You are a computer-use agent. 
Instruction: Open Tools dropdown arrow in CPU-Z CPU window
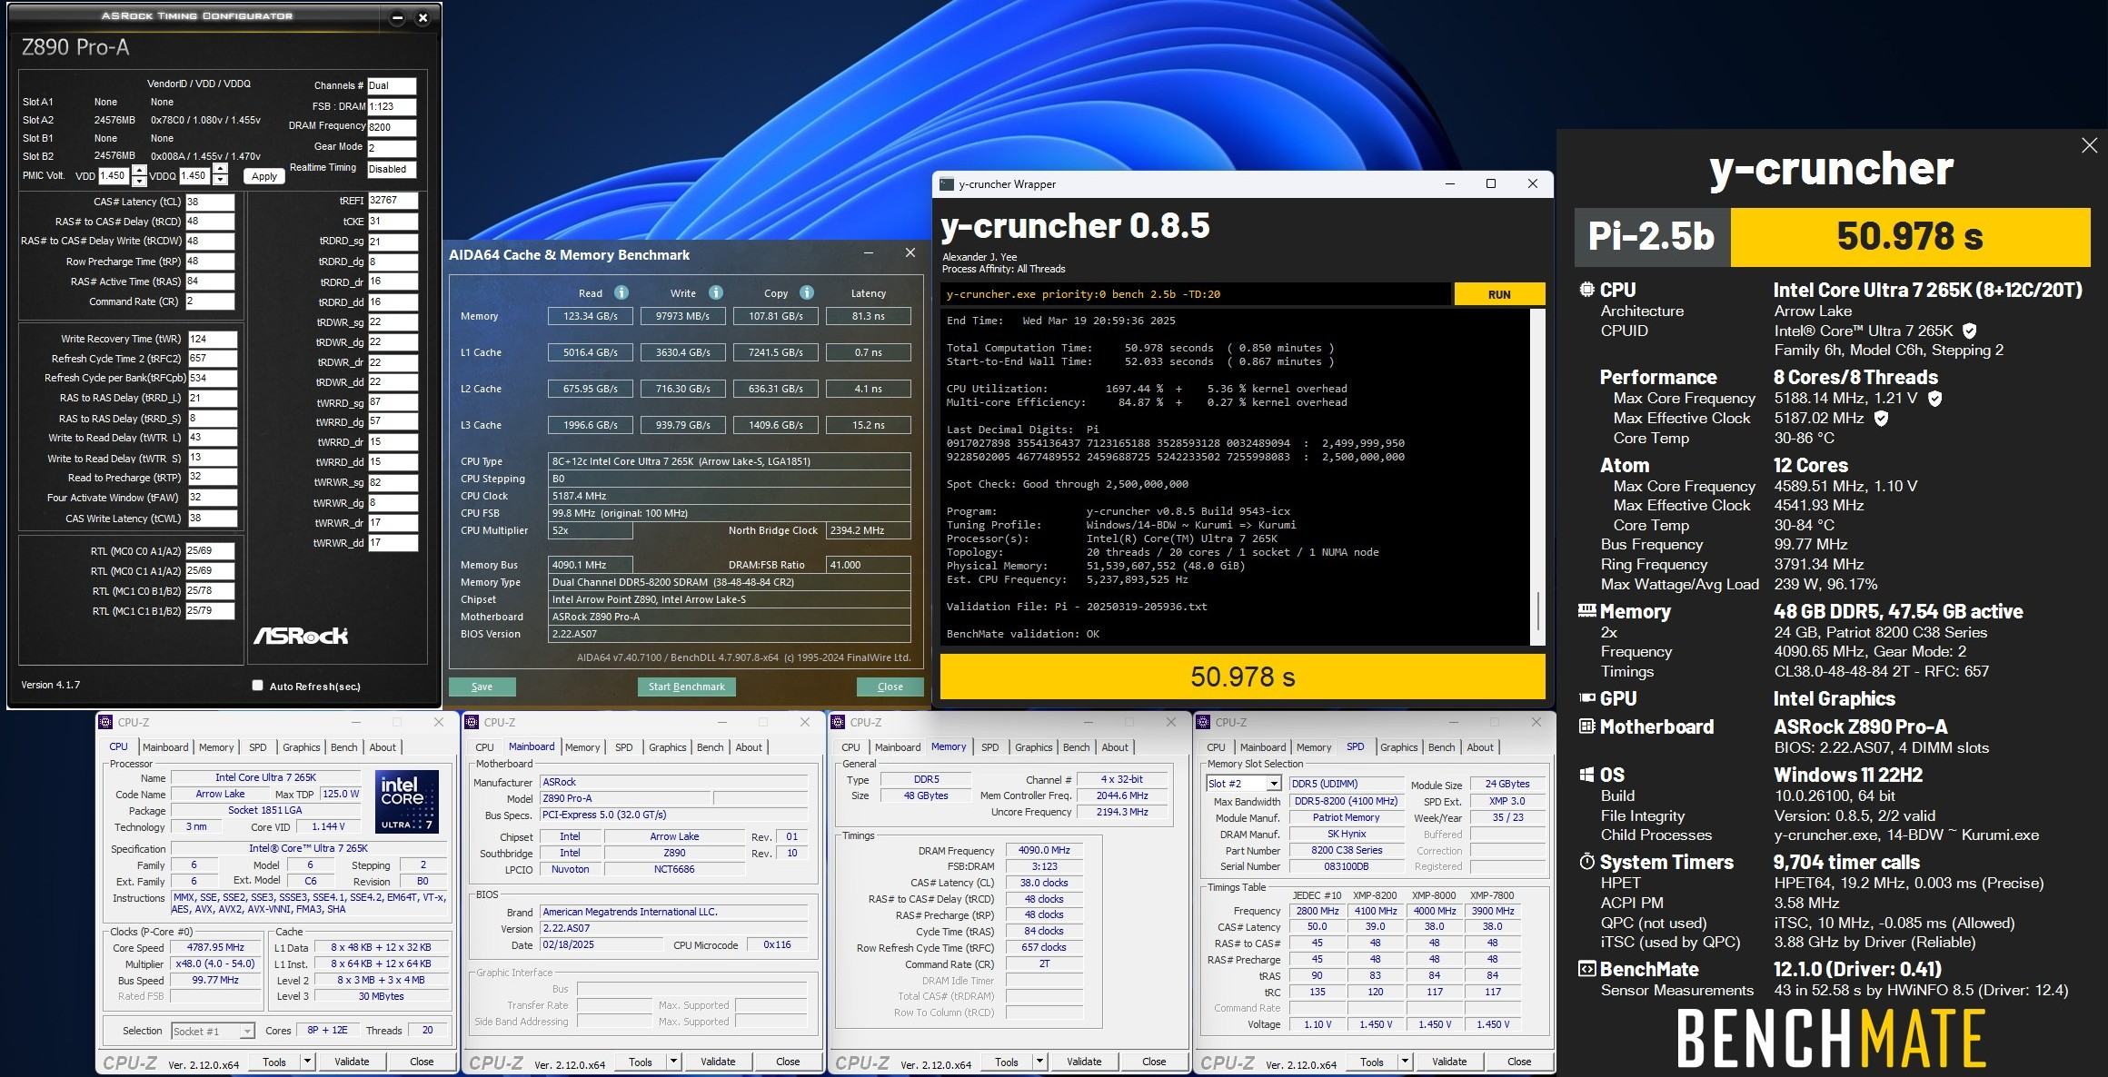307,1061
